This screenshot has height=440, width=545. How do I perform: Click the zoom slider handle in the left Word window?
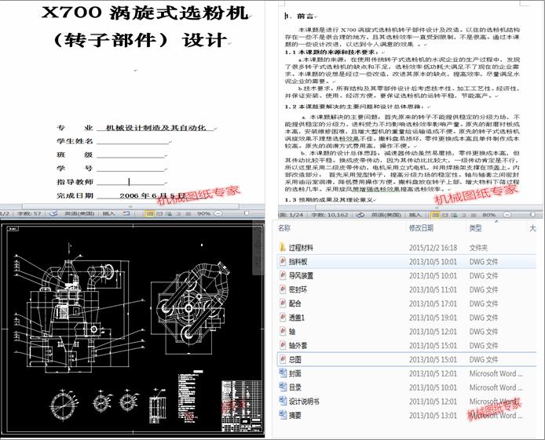pyautogui.click(x=246, y=213)
